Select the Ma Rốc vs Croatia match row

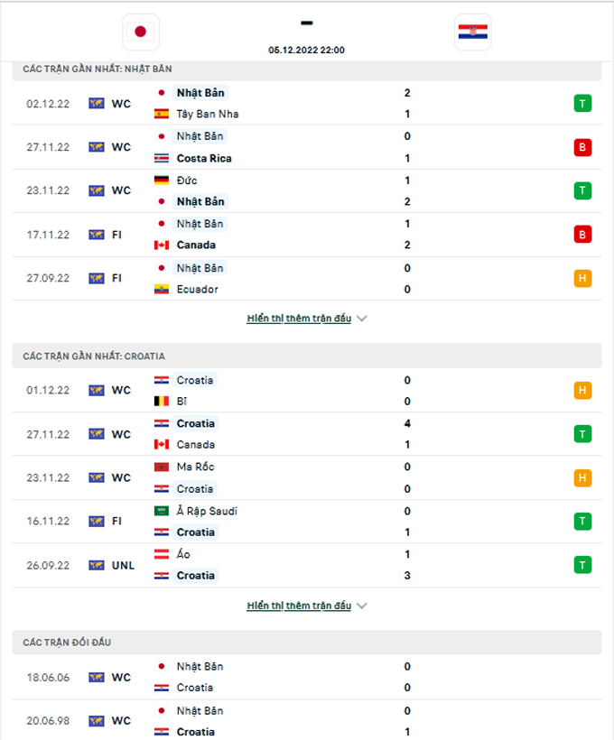click(307, 478)
